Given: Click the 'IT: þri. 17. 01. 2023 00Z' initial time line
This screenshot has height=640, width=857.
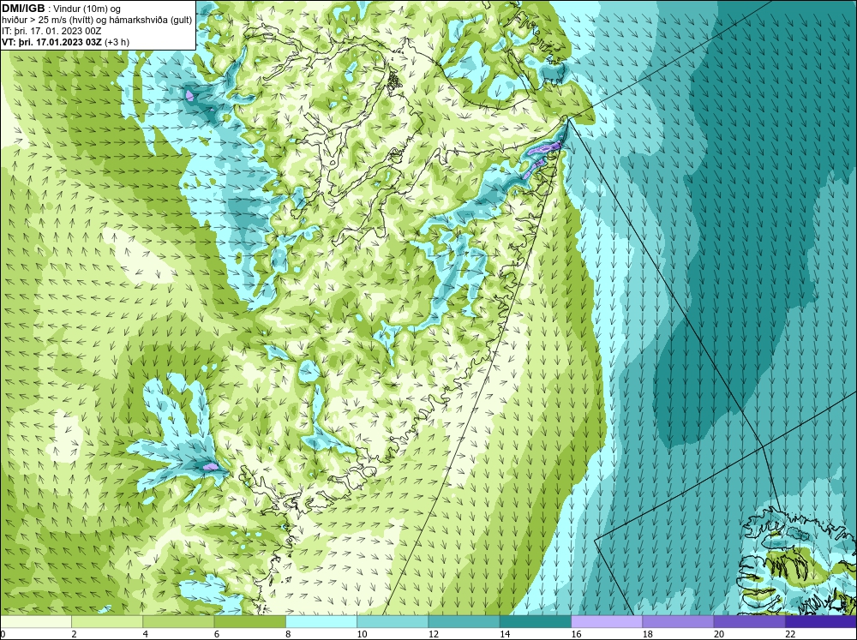Looking at the screenshot, I should click(51, 31).
